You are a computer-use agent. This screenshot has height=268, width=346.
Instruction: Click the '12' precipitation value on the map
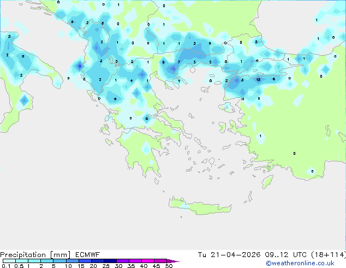pos(258,80)
